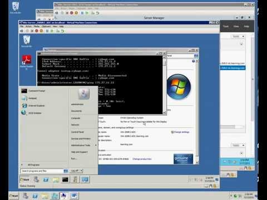Click the genuine Microsoft software badge
Image resolution: width=267 pixels, height=200 pixels.
[183, 159]
